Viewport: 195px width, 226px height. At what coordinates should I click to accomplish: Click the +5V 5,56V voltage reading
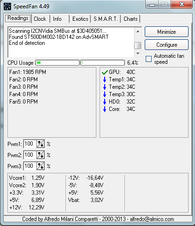tap(86, 193)
